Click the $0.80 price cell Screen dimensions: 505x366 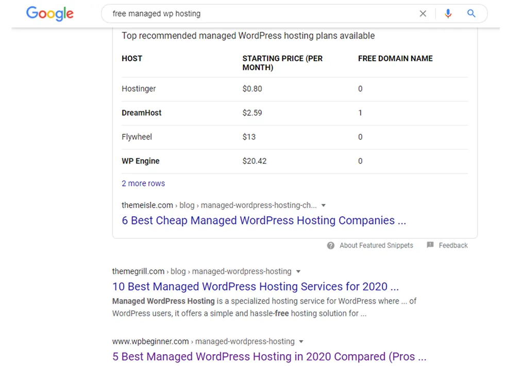tap(252, 89)
